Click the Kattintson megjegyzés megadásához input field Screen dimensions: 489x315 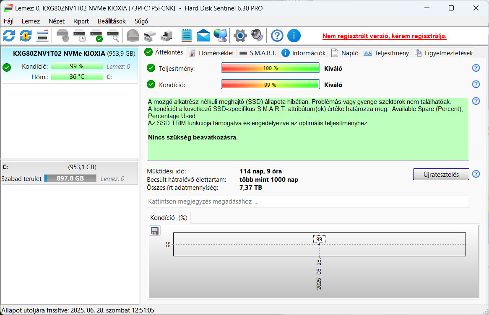308,201
